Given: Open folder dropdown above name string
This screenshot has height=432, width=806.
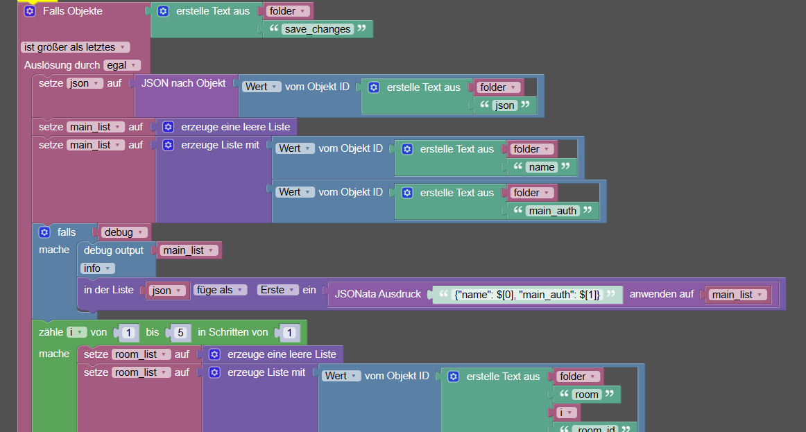Looking at the screenshot, I should pyautogui.click(x=532, y=149).
